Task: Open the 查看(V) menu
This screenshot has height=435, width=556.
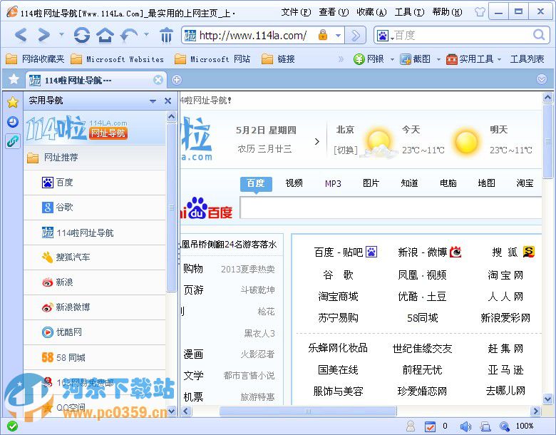Action: (x=334, y=12)
